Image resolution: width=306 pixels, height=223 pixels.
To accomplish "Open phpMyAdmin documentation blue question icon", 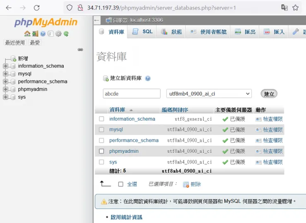I will (x=43, y=34).
